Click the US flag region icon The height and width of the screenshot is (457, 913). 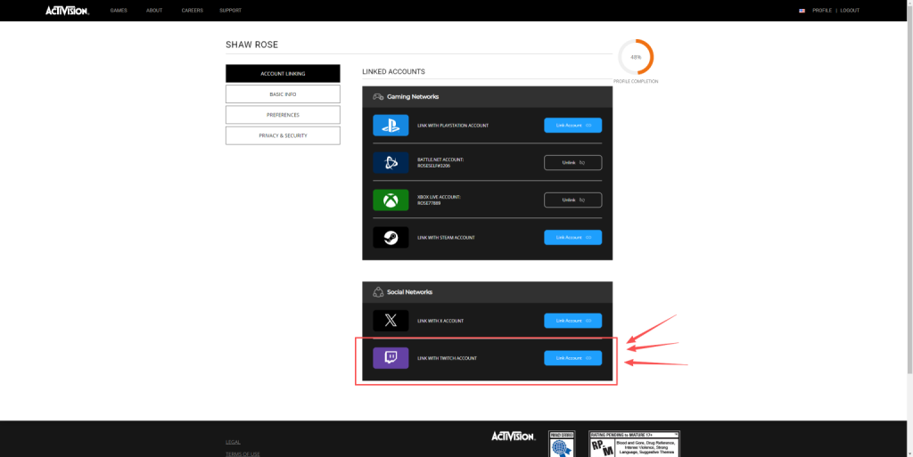(802, 11)
